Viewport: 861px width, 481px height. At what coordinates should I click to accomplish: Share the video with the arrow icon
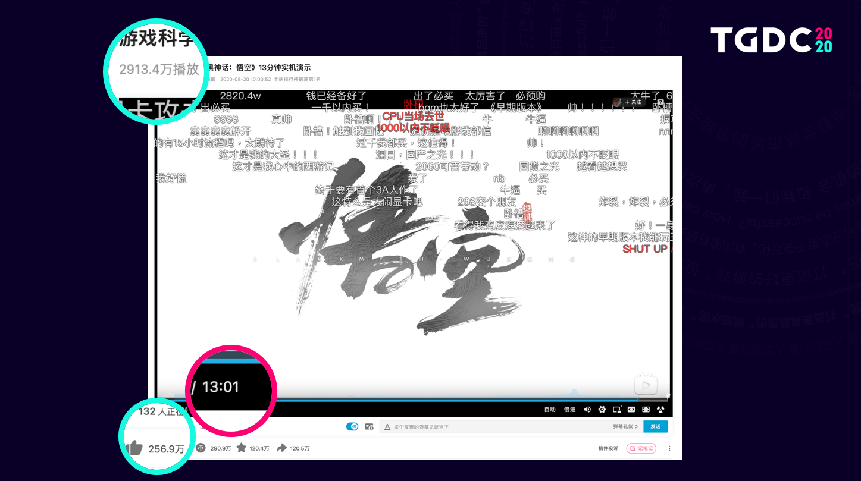click(282, 448)
